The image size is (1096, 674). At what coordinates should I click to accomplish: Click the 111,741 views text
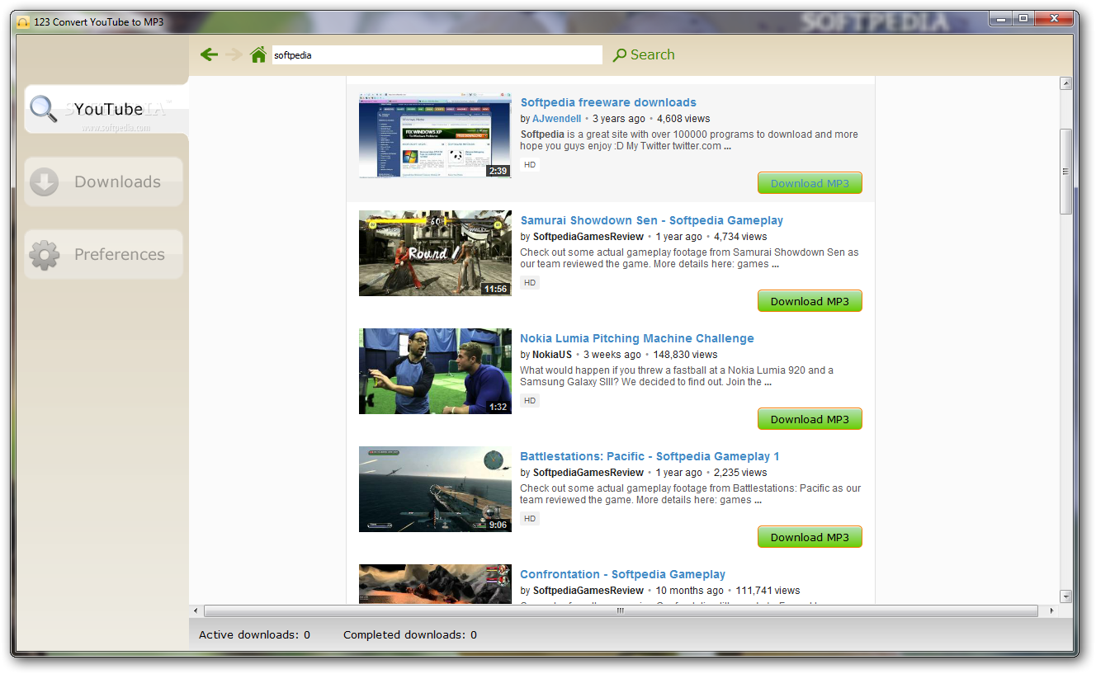tap(768, 591)
